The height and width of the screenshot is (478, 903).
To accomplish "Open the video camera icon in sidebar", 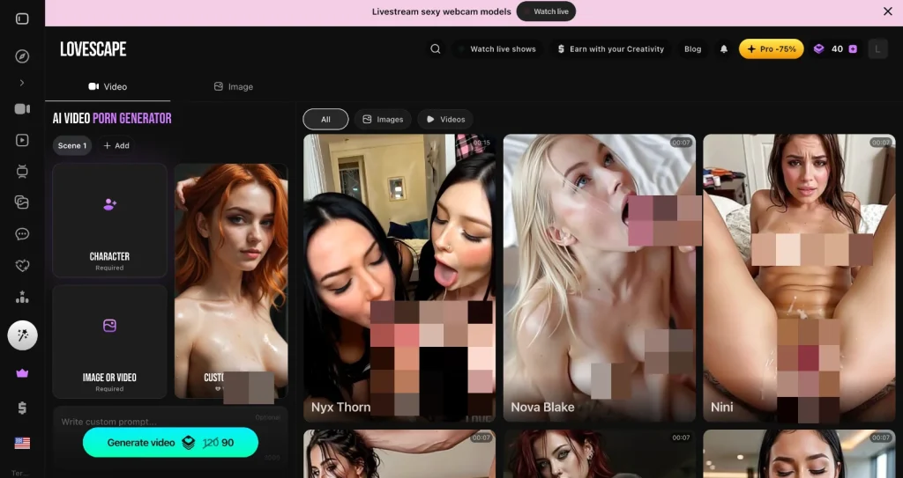I will [22, 109].
